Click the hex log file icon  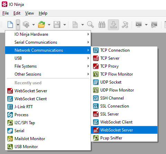75,25
